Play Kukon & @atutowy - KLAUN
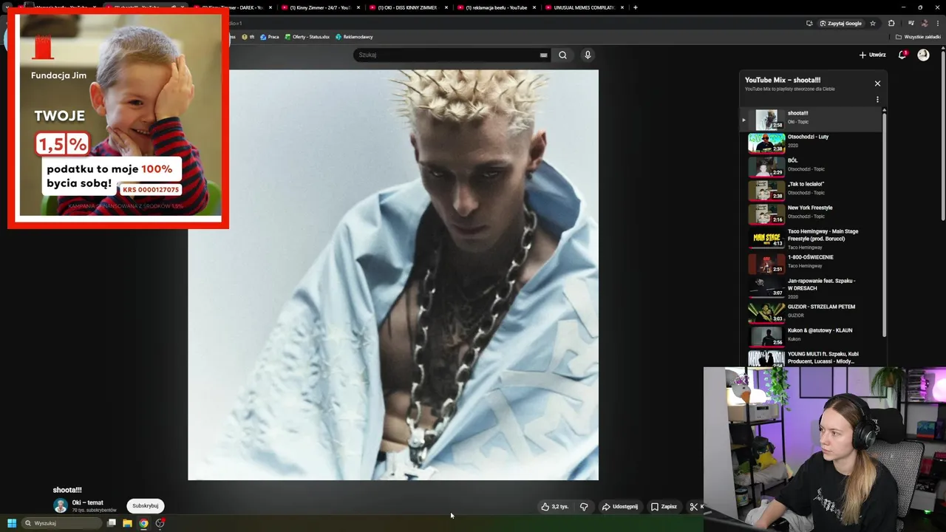Image resolution: width=946 pixels, height=532 pixels. pos(810,335)
